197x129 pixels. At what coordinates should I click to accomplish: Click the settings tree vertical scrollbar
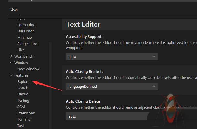point(50,86)
